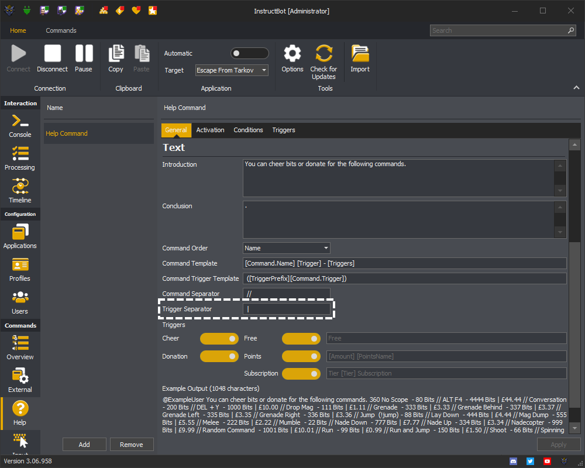Click the gold heart status icon
This screenshot has width=585, height=468.
pos(136,11)
